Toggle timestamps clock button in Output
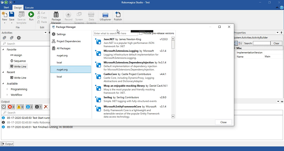The image size is (284, 151). coord(4,107)
